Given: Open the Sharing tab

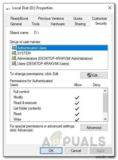Looking at the screenshot, I should 80,24.
